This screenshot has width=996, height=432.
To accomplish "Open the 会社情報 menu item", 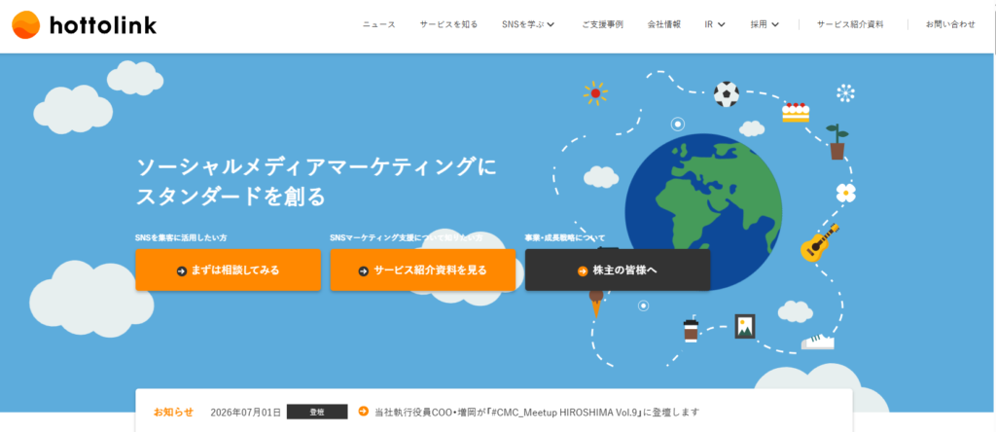I will pos(663,24).
